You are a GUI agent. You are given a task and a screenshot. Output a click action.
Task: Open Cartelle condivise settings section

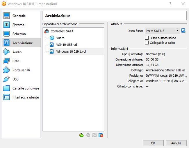22,88
